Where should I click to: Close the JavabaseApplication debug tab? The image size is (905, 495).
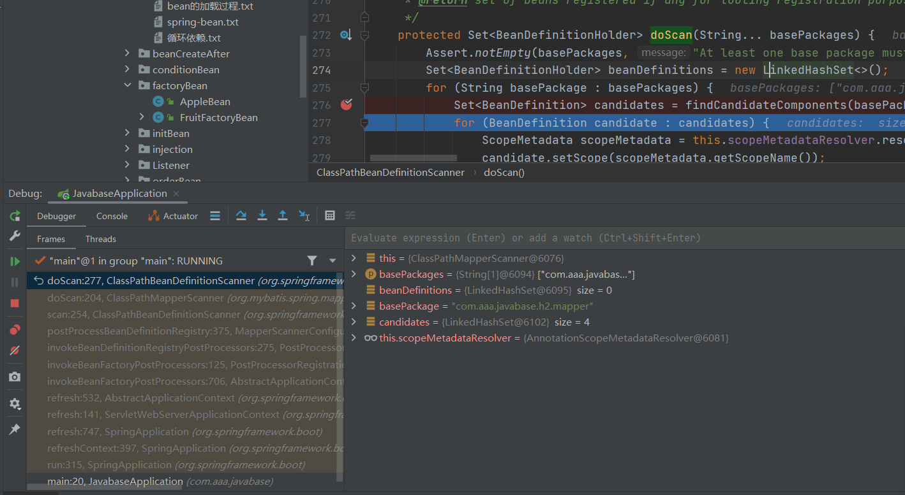pos(177,194)
